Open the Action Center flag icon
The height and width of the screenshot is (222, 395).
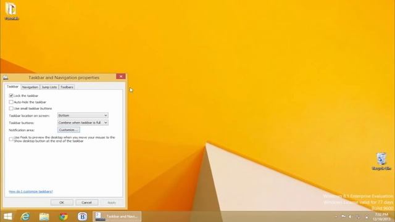[x=343, y=216]
